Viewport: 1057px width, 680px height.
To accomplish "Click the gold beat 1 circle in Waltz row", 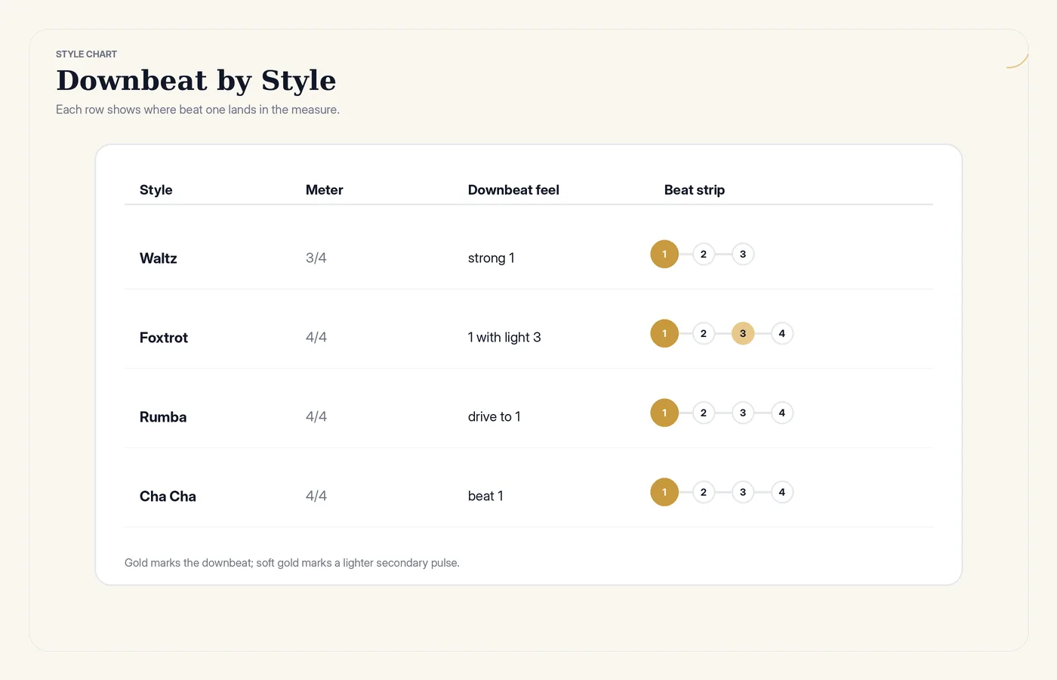I will pyautogui.click(x=664, y=254).
